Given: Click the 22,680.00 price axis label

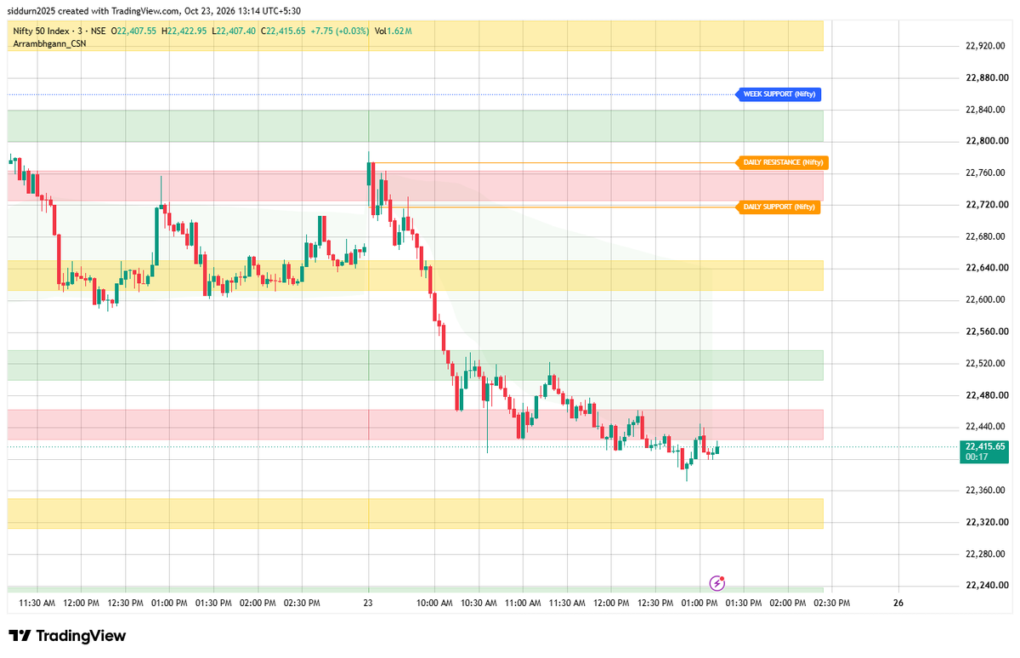Looking at the screenshot, I should coord(987,236).
